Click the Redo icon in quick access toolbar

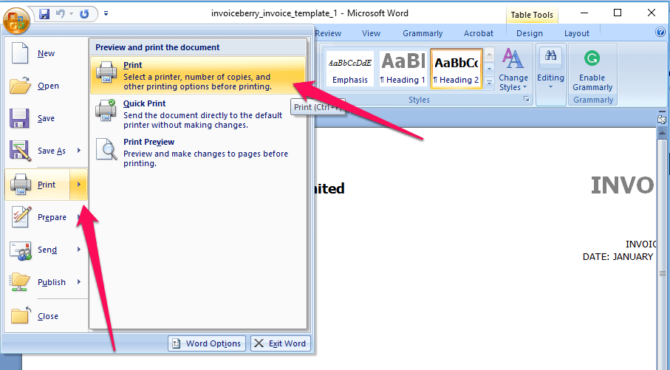point(84,14)
